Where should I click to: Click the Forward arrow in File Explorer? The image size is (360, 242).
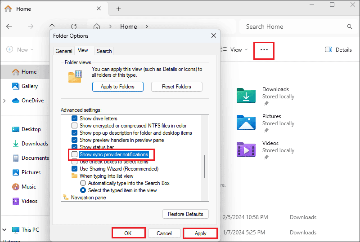[x=31, y=26]
